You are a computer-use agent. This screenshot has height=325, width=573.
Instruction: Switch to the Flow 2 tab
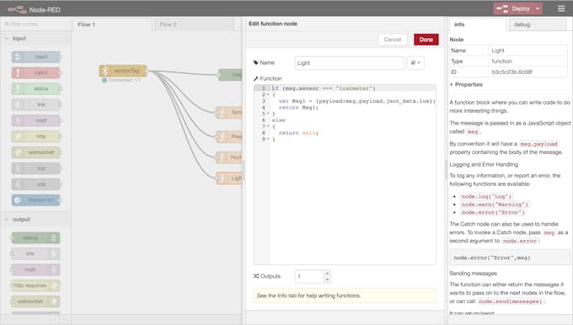tap(194, 24)
